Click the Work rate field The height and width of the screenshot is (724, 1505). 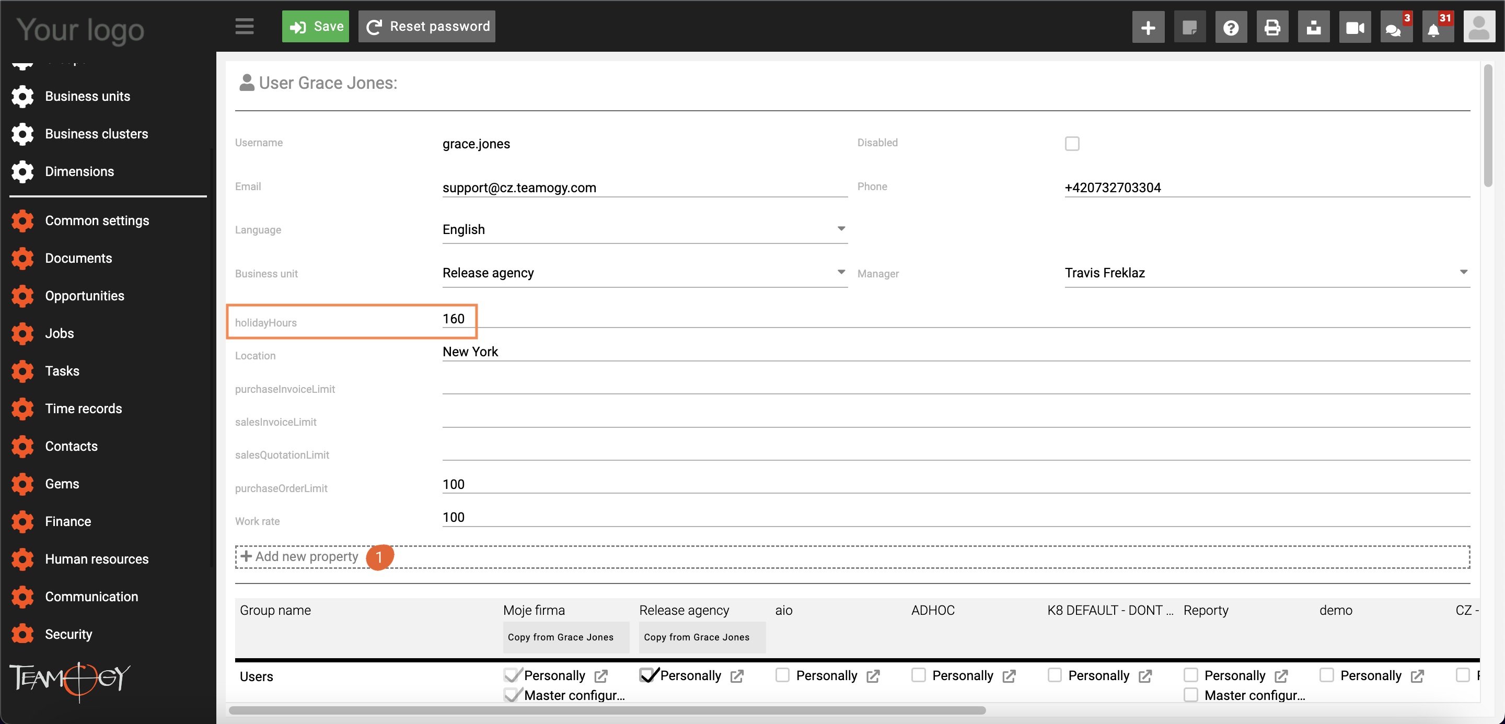(x=956, y=517)
